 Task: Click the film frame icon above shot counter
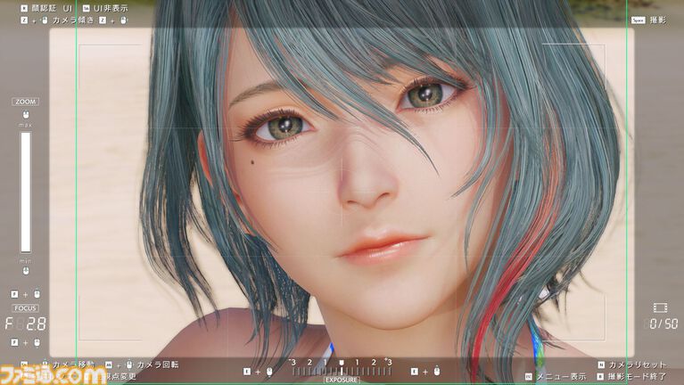click(x=660, y=308)
